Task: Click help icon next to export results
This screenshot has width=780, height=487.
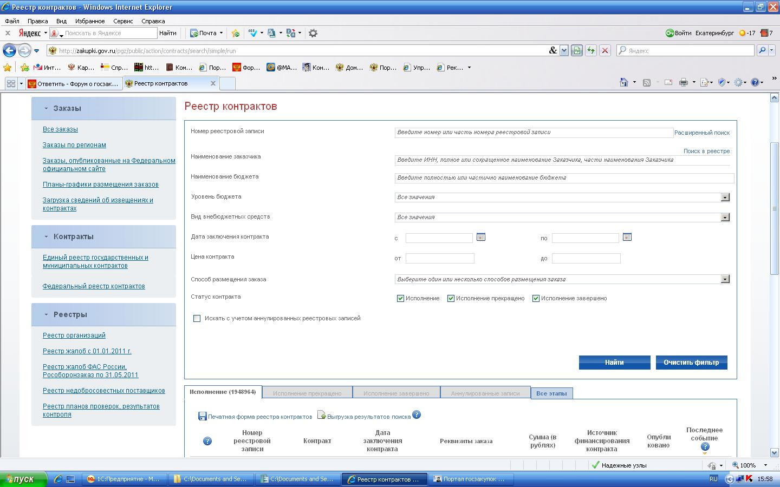Action: [417, 415]
